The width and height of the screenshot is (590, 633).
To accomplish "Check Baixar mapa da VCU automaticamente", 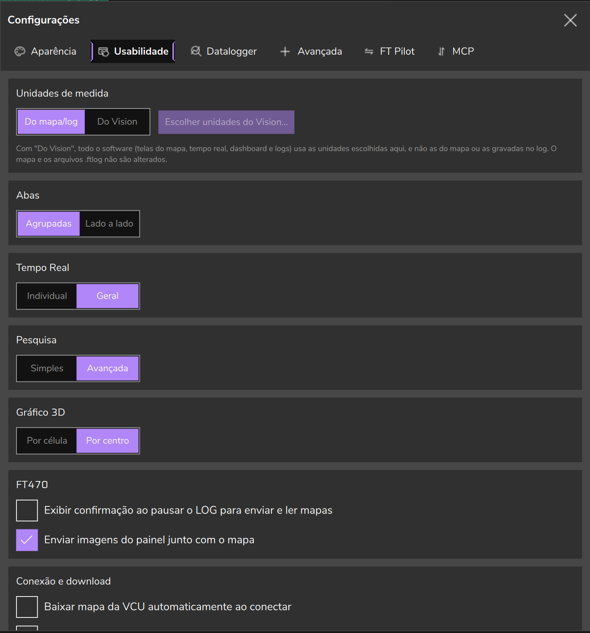I will pos(27,607).
